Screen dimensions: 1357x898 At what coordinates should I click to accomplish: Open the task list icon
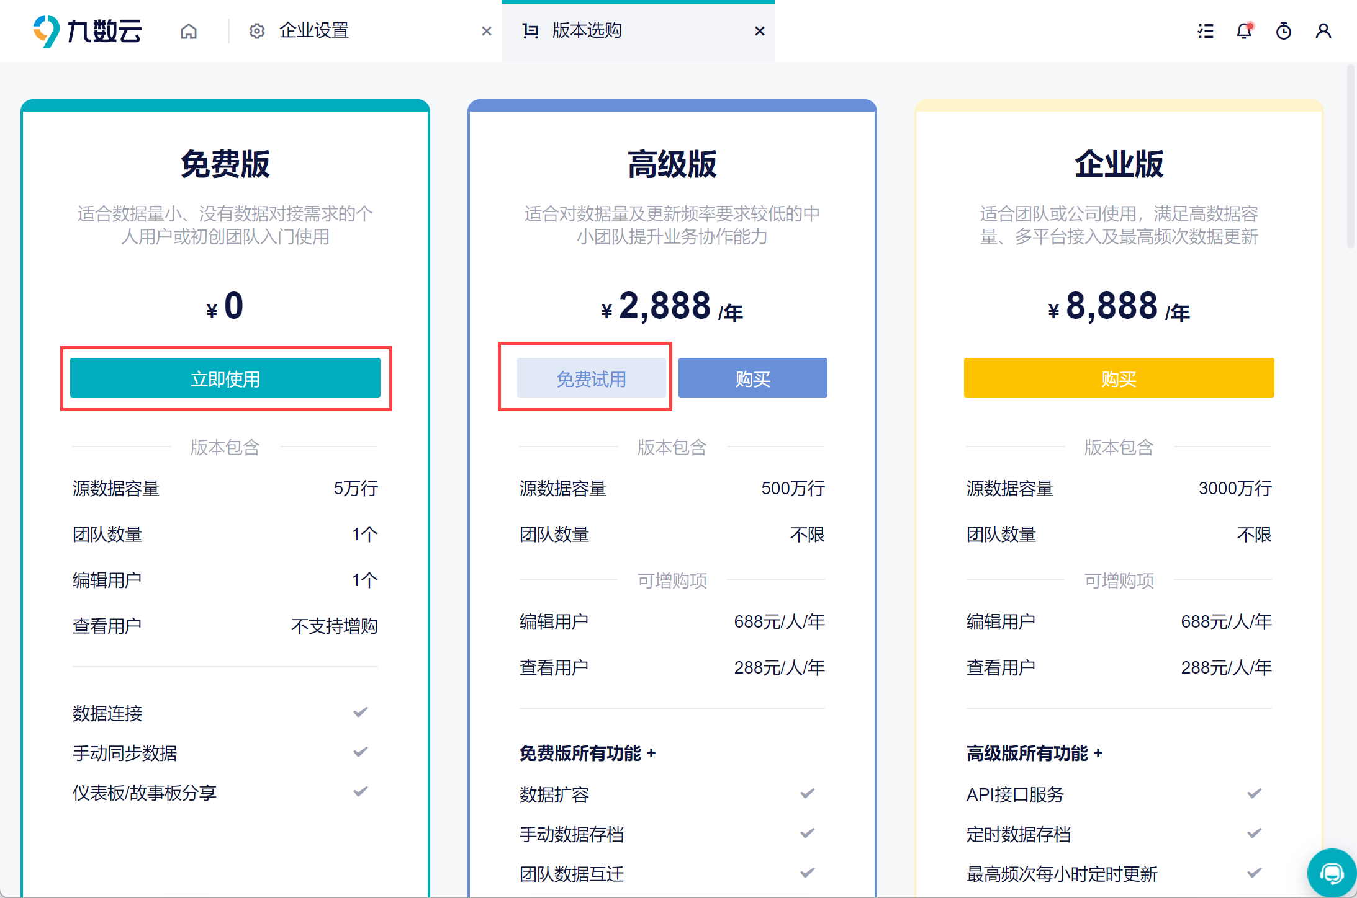tap(1206, 31)
